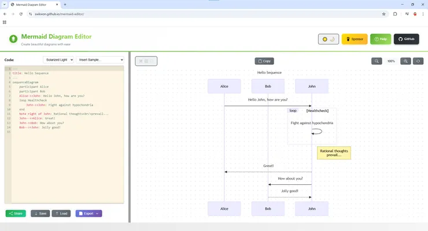
Task: Open a new browser tab
Action: point(65,5)
